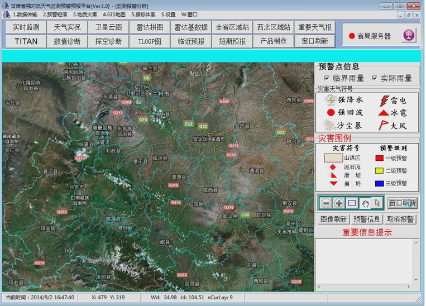The image size is (426, 306).
Task: Click the 预警信息 button
Action: [x=366, y=219]
